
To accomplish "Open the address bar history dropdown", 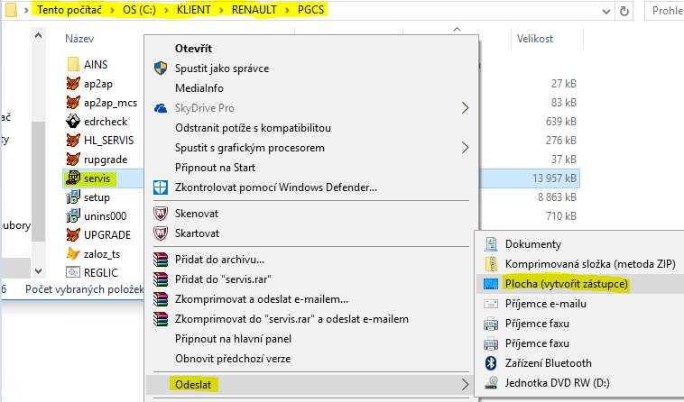I will click(605, 11).
